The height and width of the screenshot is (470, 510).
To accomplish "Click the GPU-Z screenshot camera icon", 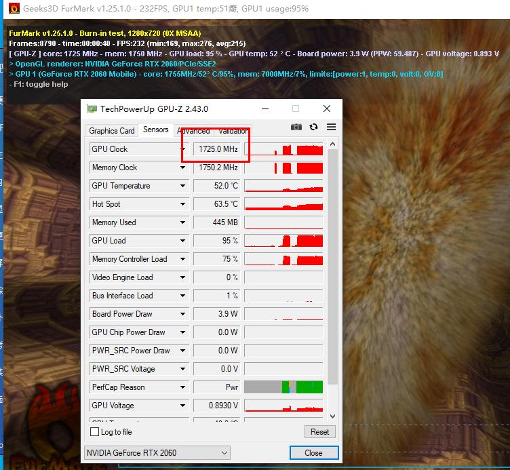I will coord(296,127).
